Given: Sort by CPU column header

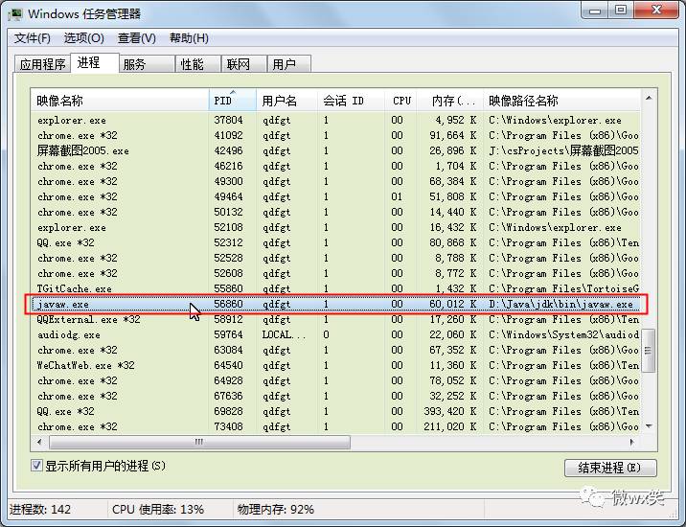Looking at the screenshot, I should click(400, 101).
